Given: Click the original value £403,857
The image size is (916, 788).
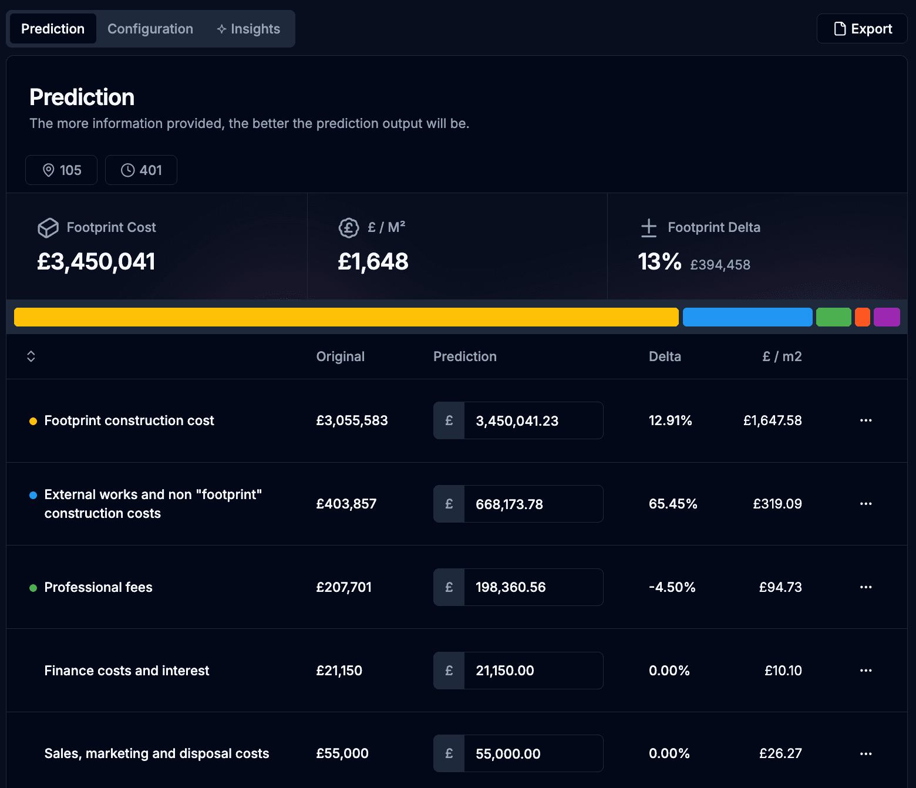Looking at the screenshot, I should (x=346, y=504).
